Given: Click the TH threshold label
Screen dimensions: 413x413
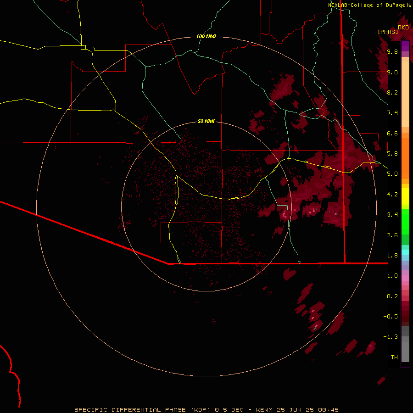Looking at the screenshot, I should coord(394,357).
